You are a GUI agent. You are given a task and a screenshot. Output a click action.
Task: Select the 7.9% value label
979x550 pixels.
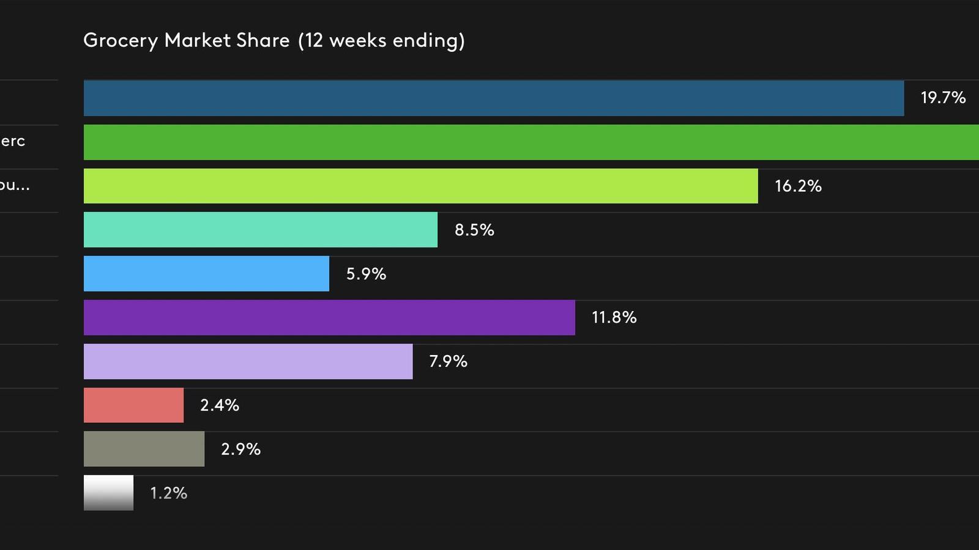click(448, 361)
